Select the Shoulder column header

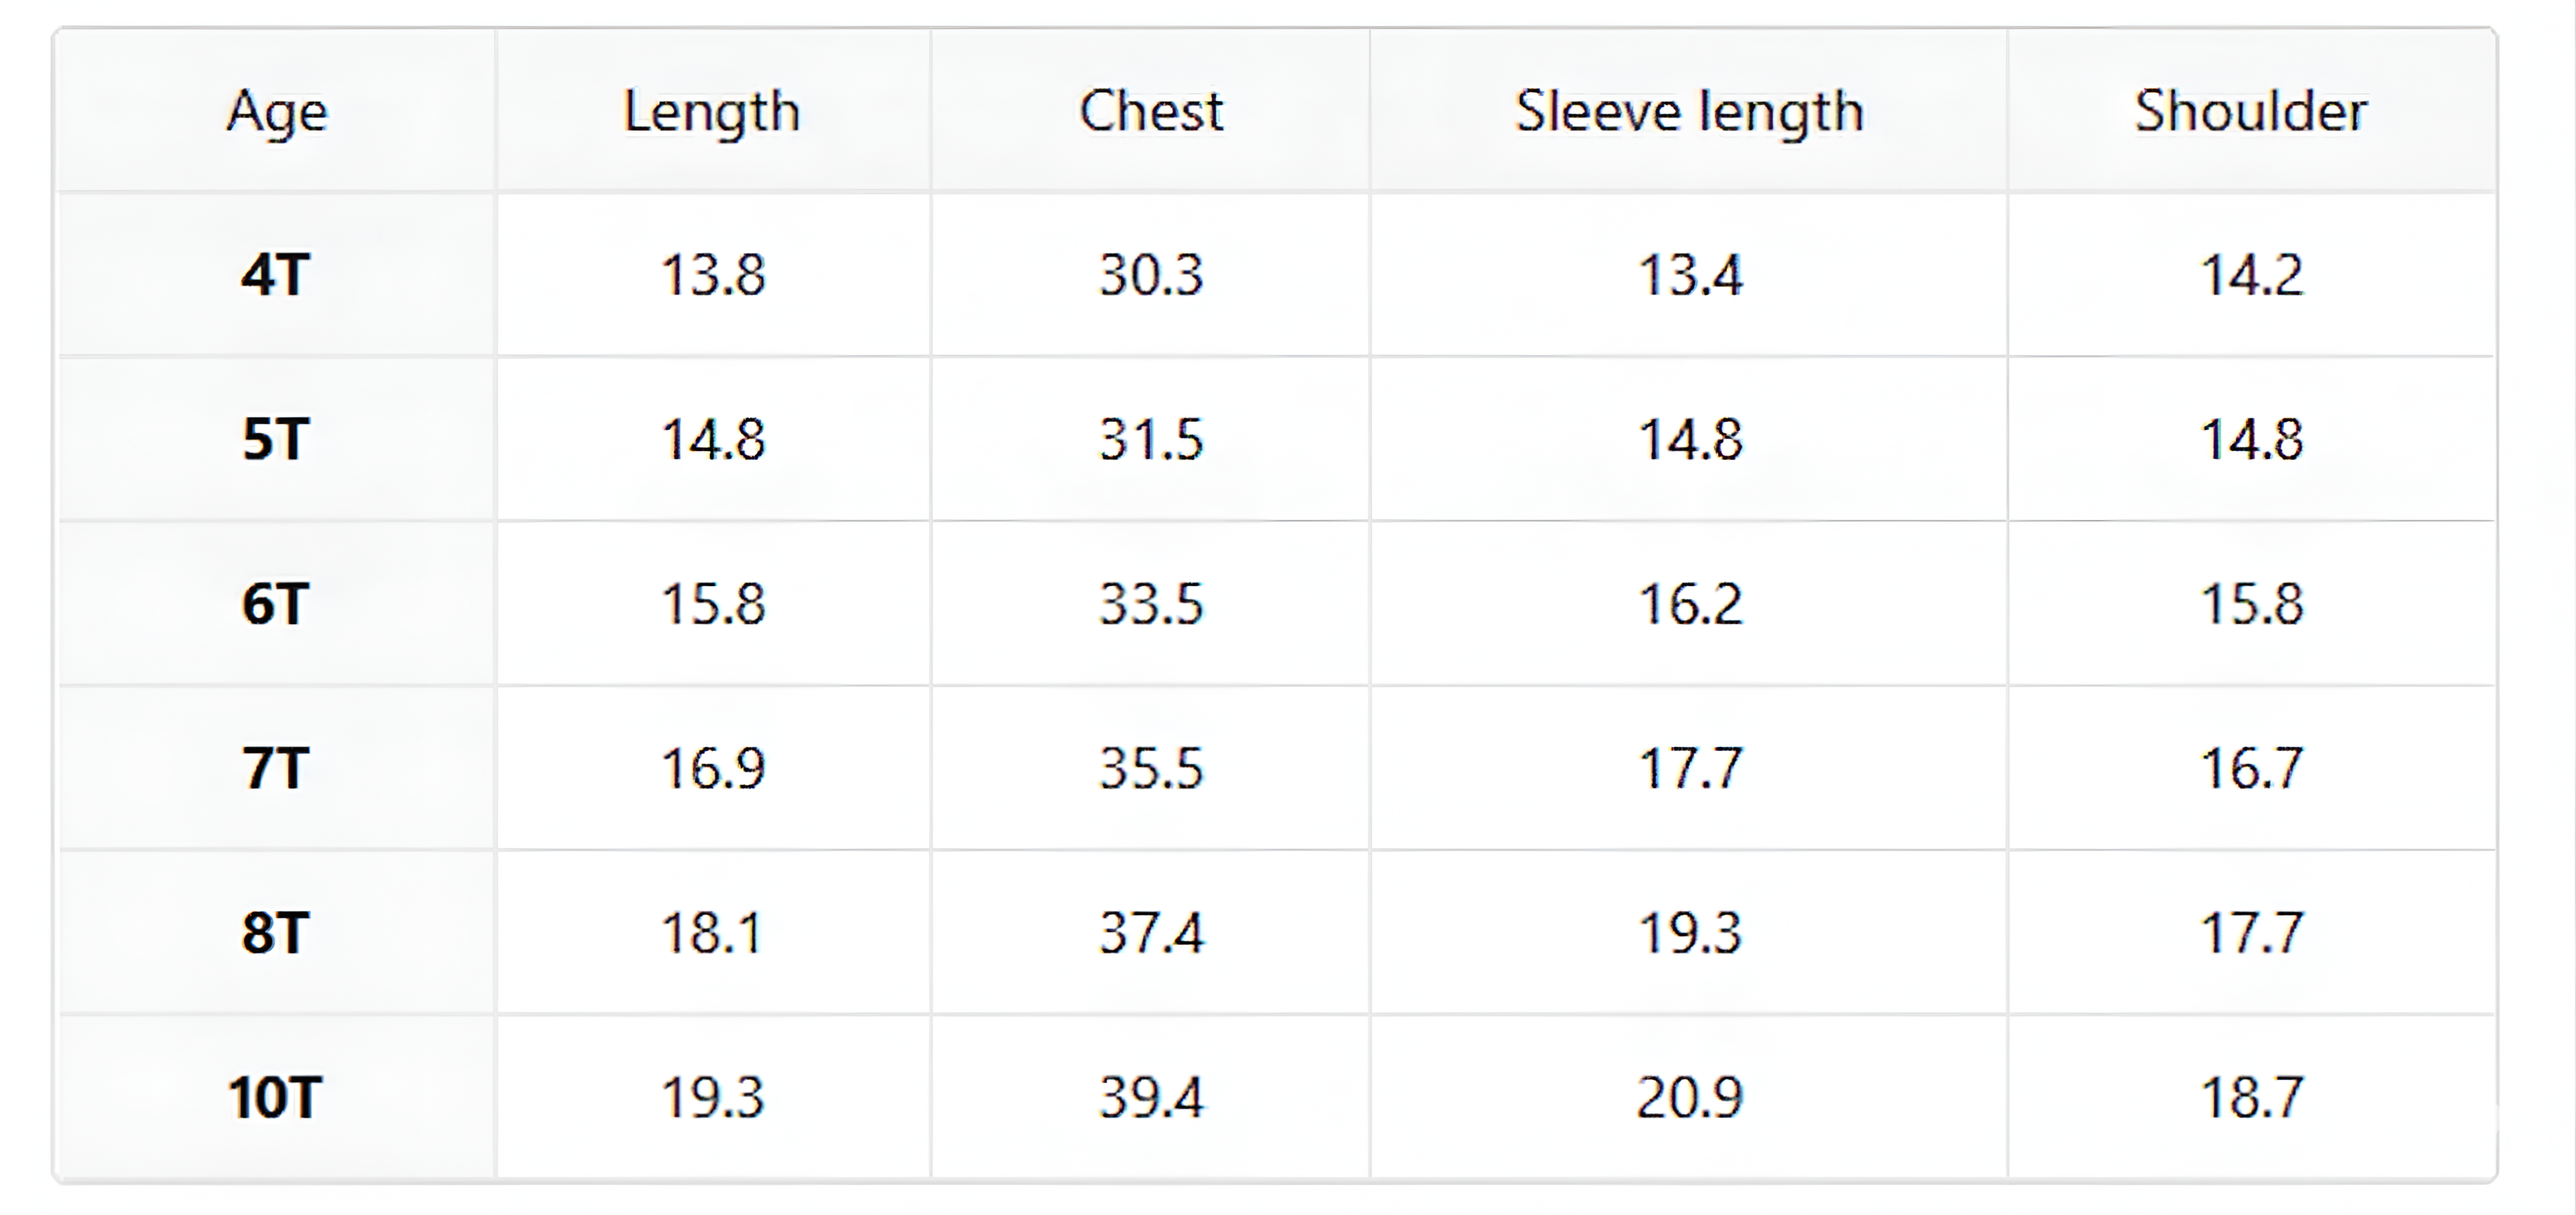(2251, 111)
